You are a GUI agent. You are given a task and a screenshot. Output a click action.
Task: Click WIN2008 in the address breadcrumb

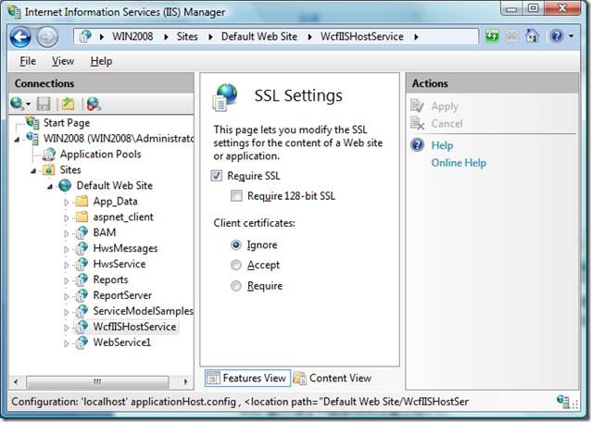click(x=132, y=36)
